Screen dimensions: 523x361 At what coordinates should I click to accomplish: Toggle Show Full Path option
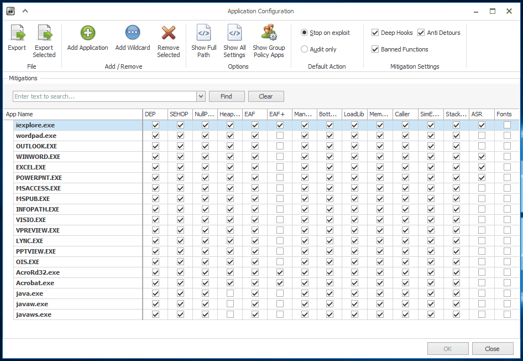point(204,42)
